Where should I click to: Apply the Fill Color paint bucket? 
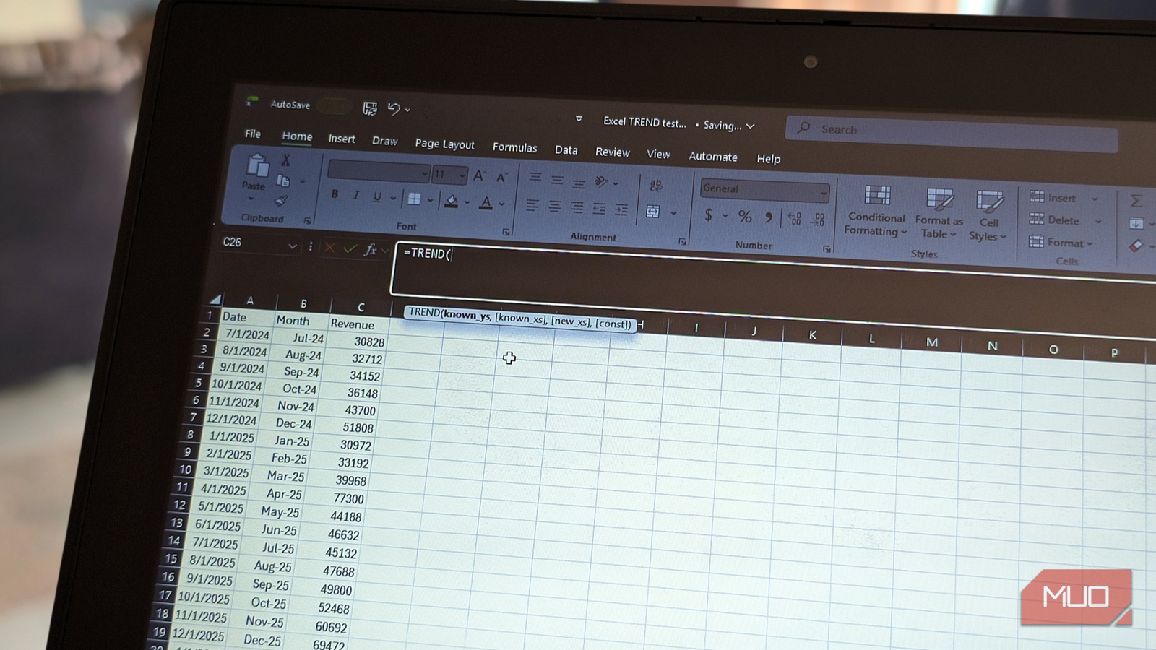452,201
